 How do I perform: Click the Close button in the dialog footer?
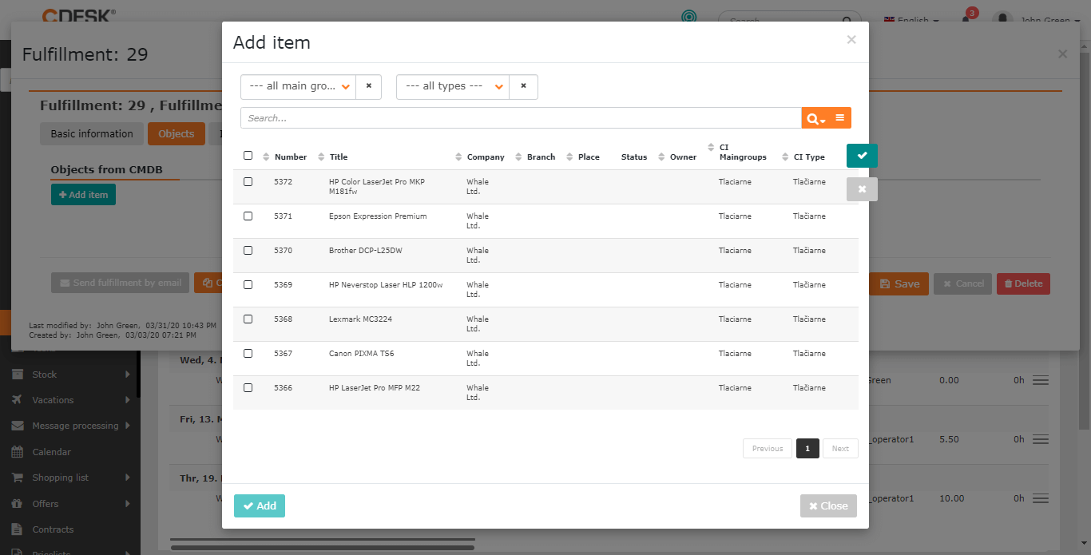coord(828,506)
